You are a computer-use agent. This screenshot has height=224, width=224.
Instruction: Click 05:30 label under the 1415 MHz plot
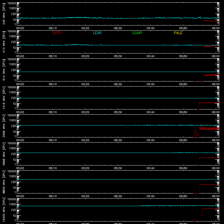point(118,112)
